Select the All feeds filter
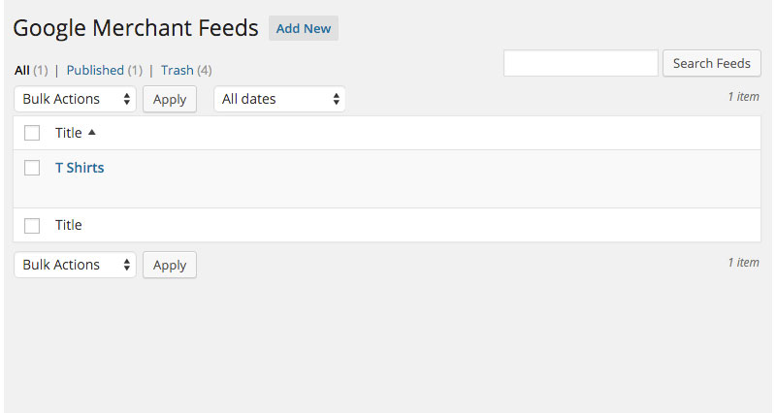Image resolution: width=776 pixels, height=413 pixels. pyautogui.click(x=21, y=70)
